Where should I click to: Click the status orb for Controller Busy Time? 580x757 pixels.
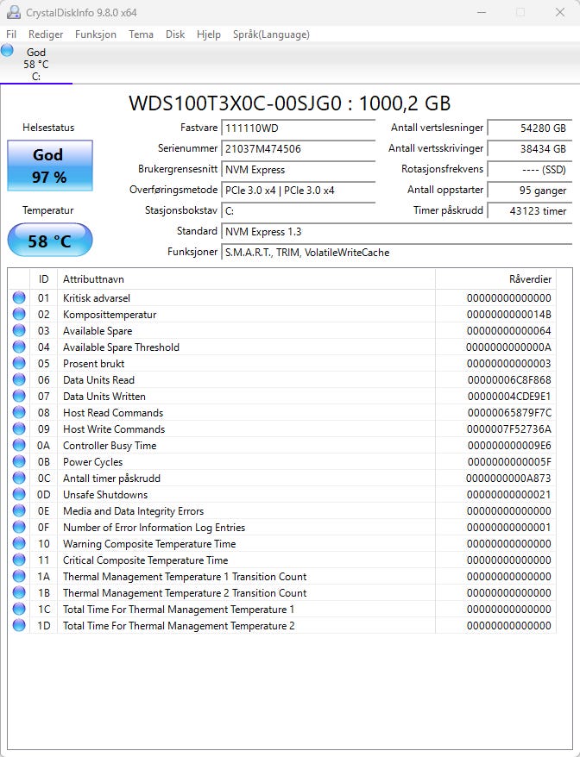click(x=19, y=446)
